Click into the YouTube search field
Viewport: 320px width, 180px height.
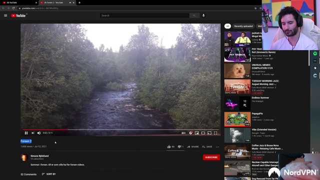[x=144, y=15]
